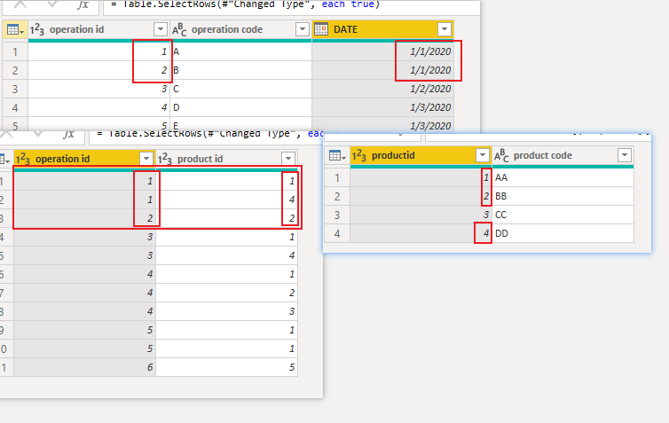Click number type icon of product id column

pyautogui.click(x=165, y=159)
